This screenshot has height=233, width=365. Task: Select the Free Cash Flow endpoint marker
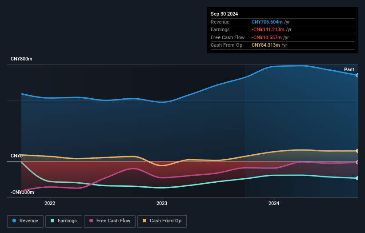pos(357,162)
